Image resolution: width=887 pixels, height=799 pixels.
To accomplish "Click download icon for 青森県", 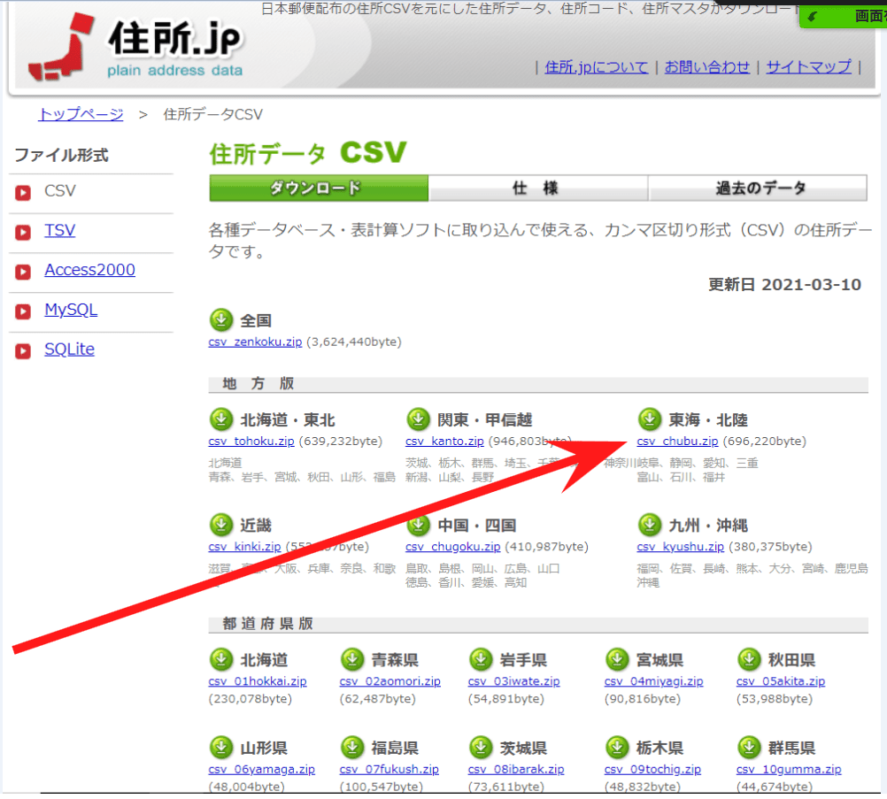I will point(351,659).
